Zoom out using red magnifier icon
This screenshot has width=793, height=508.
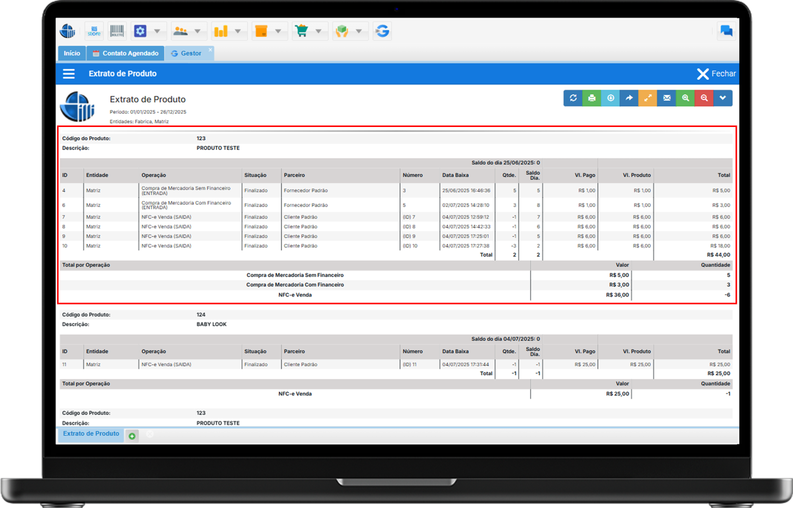tap(704, 98)
